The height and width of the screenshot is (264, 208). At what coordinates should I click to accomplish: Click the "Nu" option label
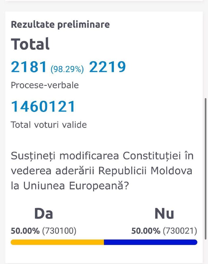pos(164,214)
